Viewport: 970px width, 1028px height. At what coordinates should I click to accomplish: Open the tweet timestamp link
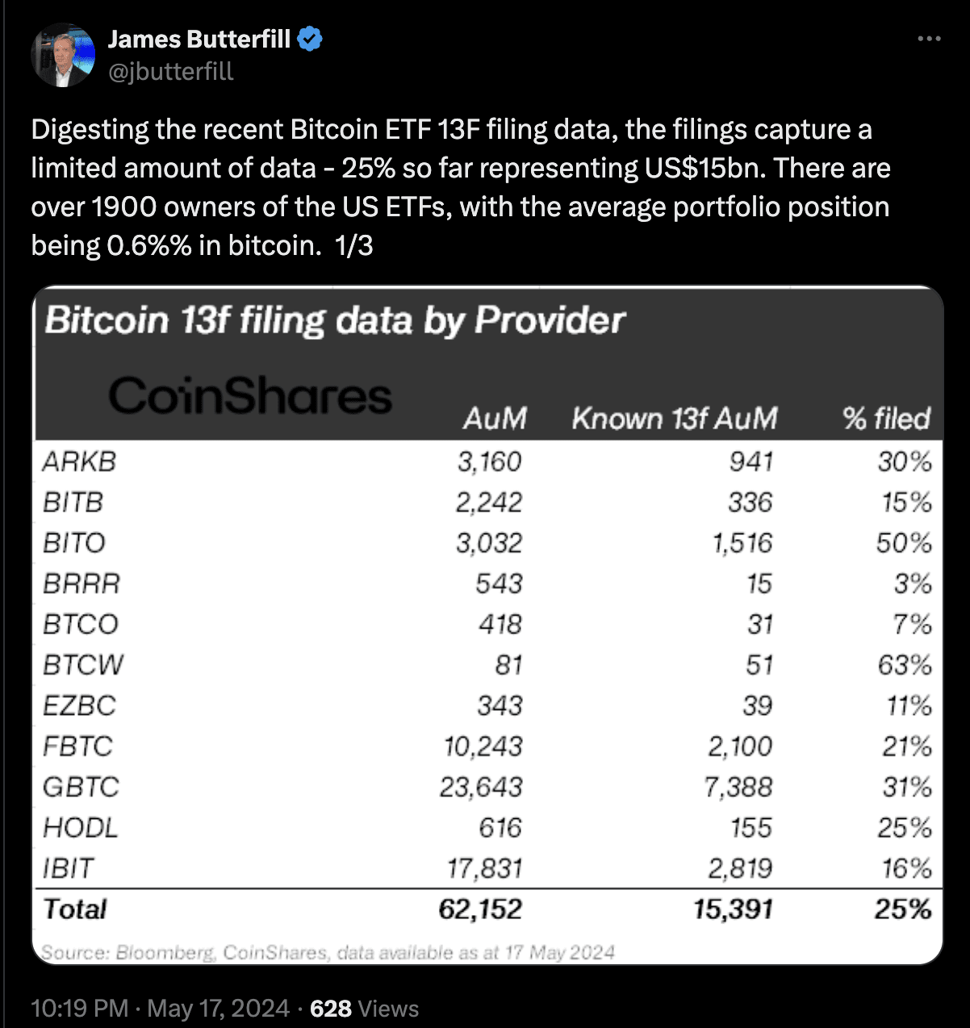pos(157,1008)
